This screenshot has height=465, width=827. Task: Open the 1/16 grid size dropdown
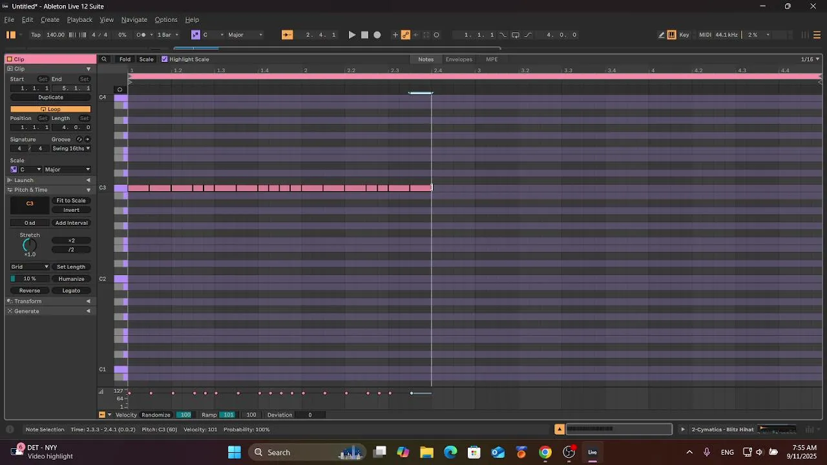coord(810,59)
